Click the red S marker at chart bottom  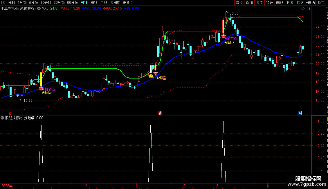pos(10,113)
